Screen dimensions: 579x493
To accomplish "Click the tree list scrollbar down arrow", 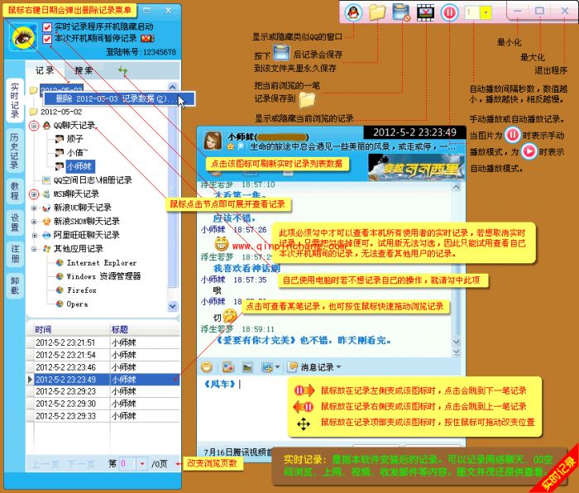I will point(173,305).
